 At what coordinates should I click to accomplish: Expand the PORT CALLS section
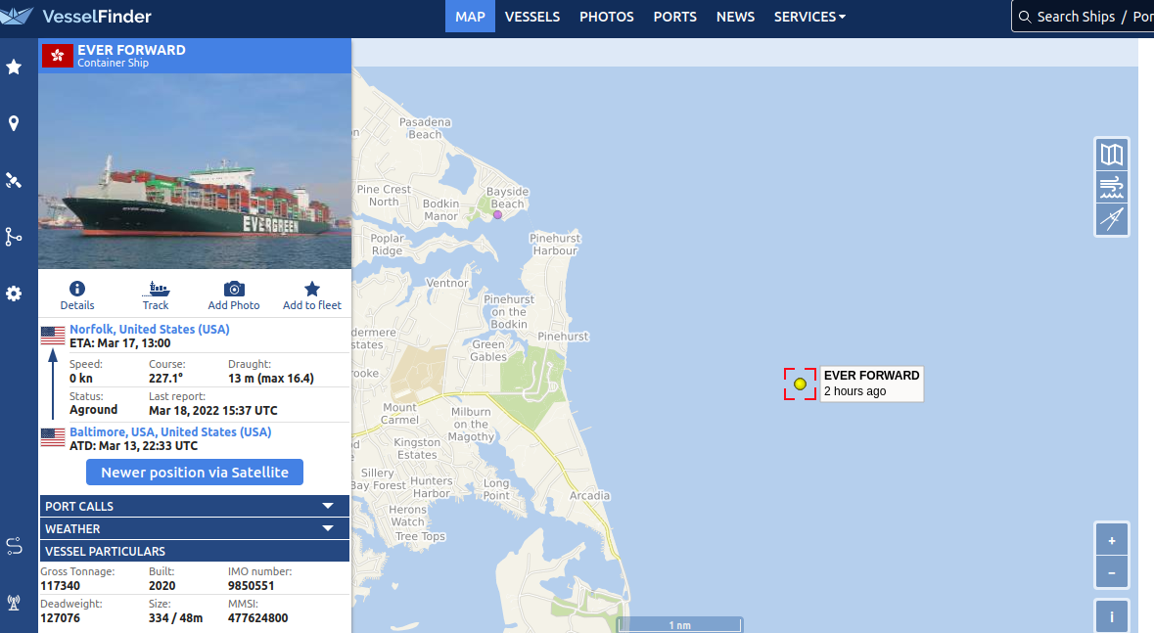195,506
